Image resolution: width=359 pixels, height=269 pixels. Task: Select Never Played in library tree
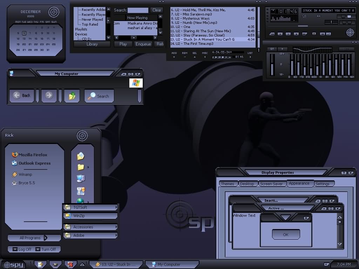[x=92, y=20]
